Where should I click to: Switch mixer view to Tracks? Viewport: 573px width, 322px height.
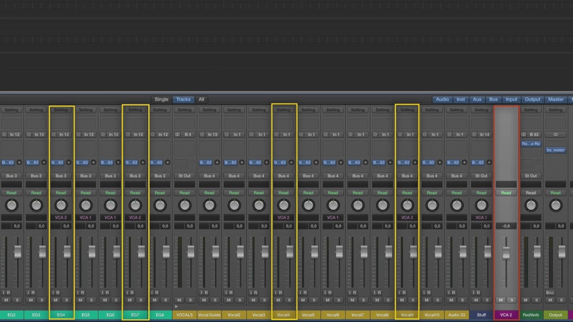183,99
